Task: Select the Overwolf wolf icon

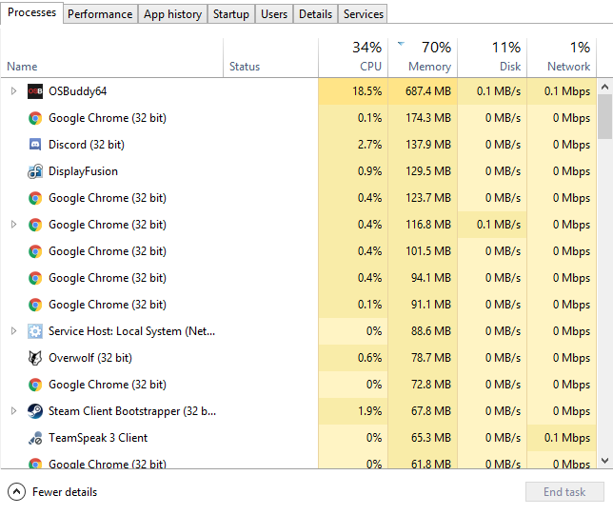Action: click(x=35, y=358)
